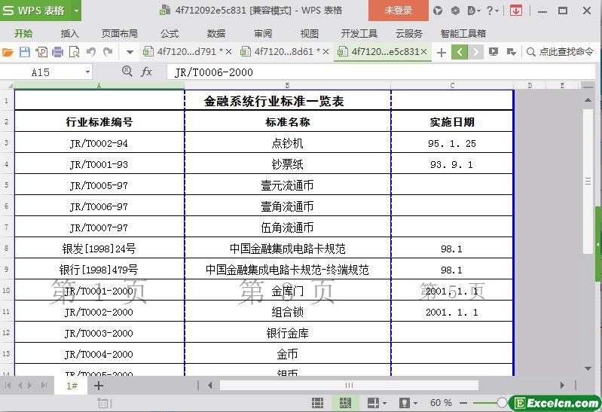Click the presentation display mode icon

point(494,52)
